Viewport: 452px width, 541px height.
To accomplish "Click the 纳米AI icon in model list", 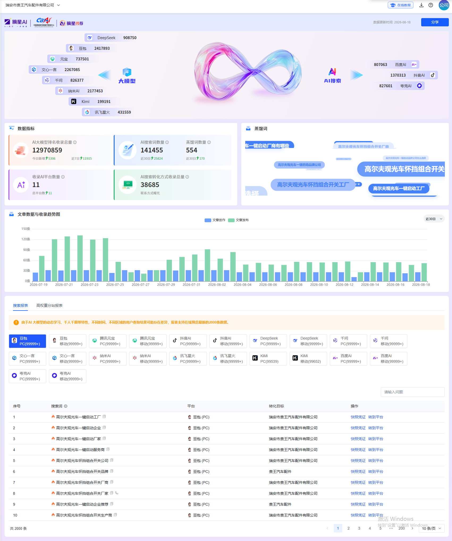I will (x=60, y=91).
